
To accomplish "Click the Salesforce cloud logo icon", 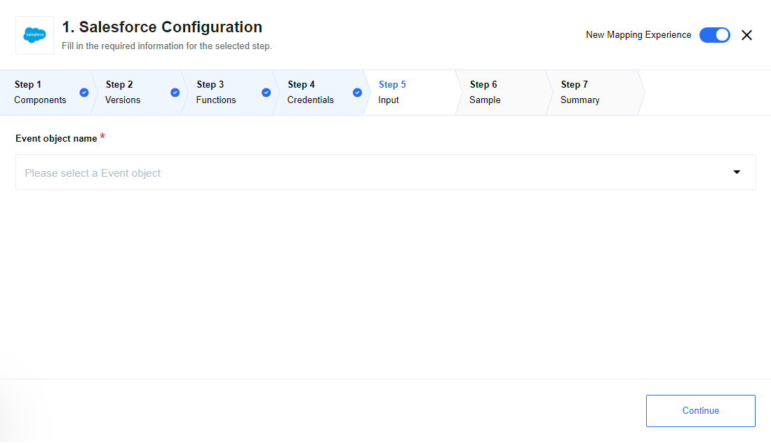I will point(34,35).
